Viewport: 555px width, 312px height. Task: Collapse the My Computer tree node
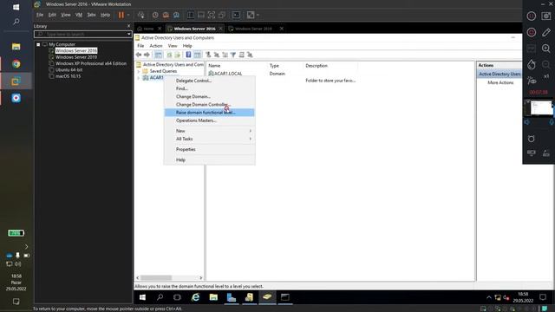point(38,44)
